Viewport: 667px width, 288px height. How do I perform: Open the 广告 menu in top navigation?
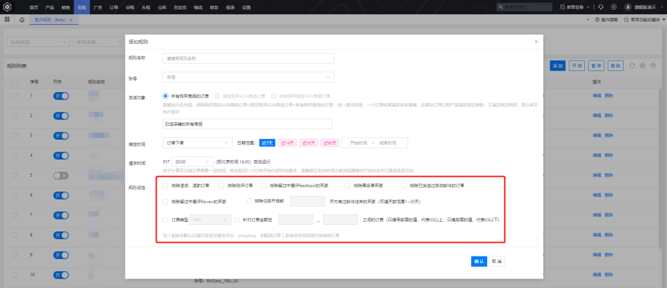click(98, 7)
